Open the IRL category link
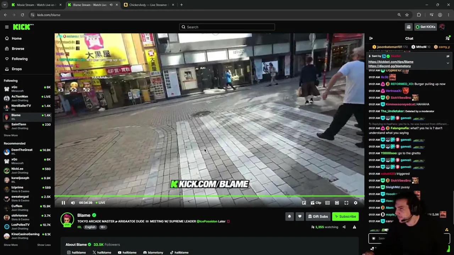This screenshot has height=255, width=454. coord(79,227)
